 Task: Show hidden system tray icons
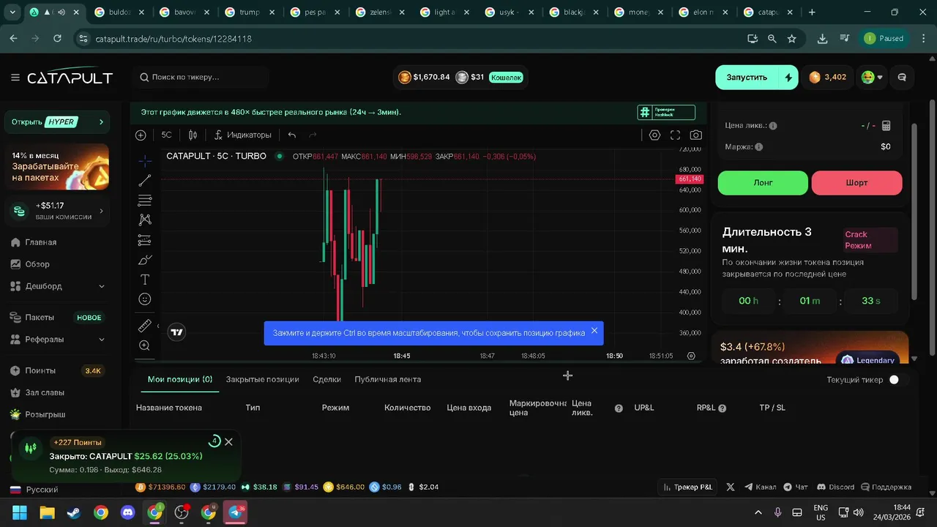(x=758, y=512)
